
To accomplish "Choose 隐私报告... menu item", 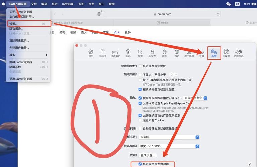I will [28, 29].
